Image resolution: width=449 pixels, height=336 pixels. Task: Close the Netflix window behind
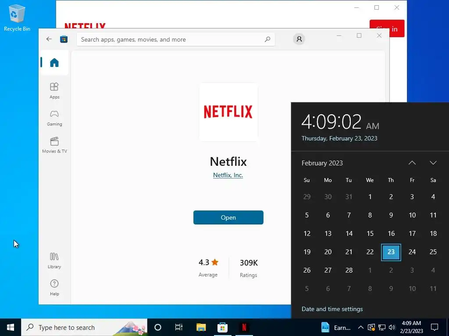pyautogui.click(x=397, y=8)
